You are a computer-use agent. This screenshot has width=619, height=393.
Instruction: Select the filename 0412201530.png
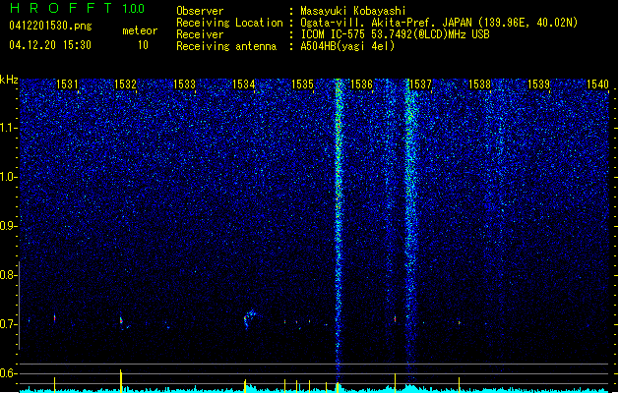50,27
